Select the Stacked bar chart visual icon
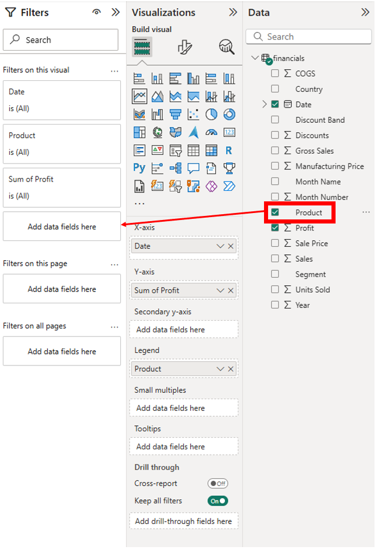The width and height of the screenshot is (378, 550). point(140,78)
